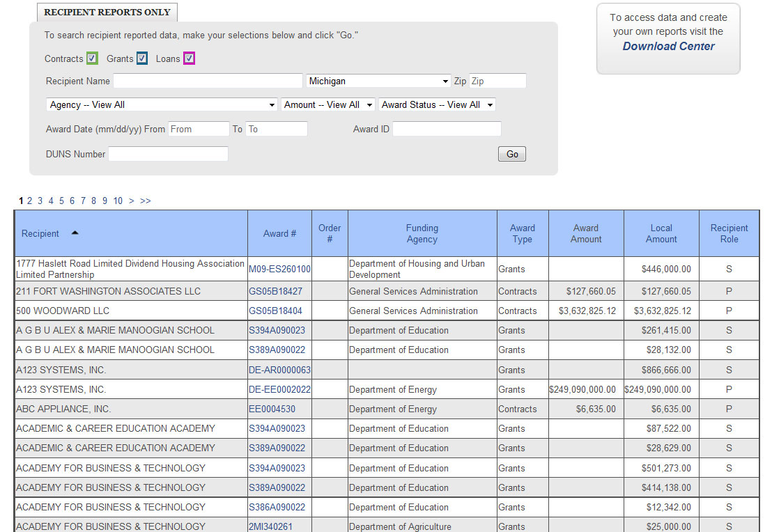Image resolution: width=772 pixels, height=532 pixels.
Task: Open the Michigan state dropdown
Action: tap(379, 81)
